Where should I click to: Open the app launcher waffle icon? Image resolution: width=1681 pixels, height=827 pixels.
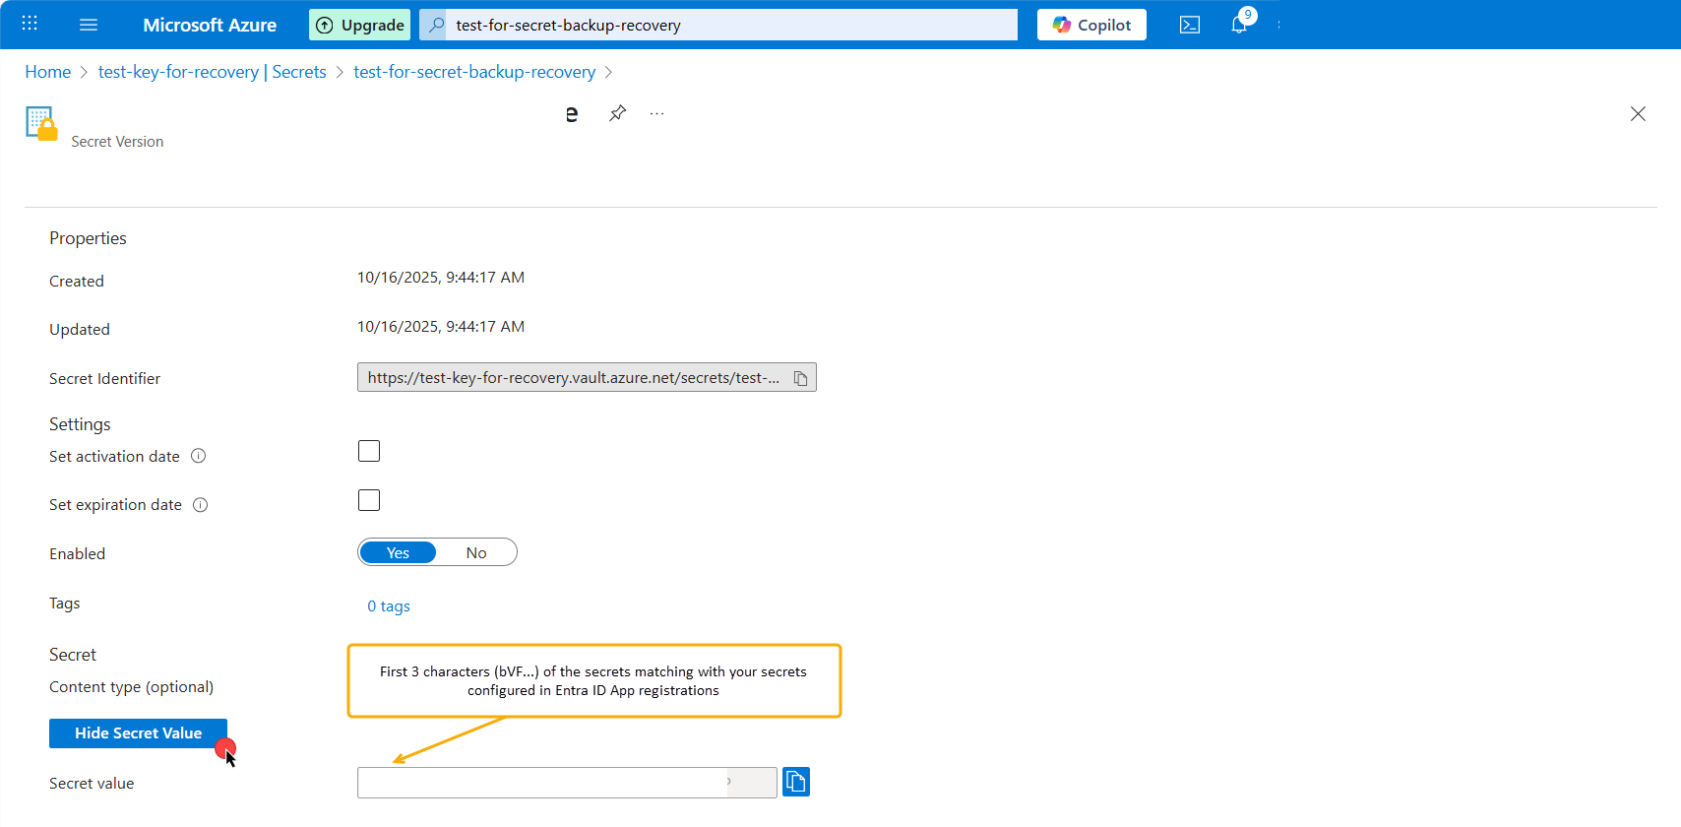coord(30,24)
